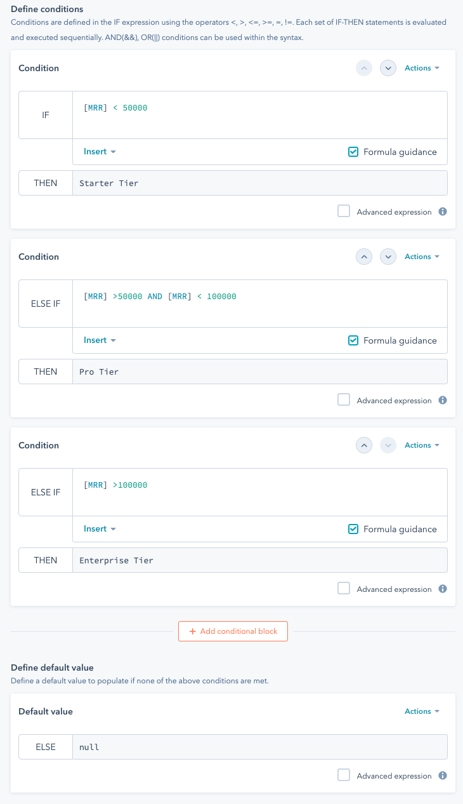This screenshot has height=804, width=463.
Task: Disable Formula guidance for the first IF condition
Action: (353, 152)
